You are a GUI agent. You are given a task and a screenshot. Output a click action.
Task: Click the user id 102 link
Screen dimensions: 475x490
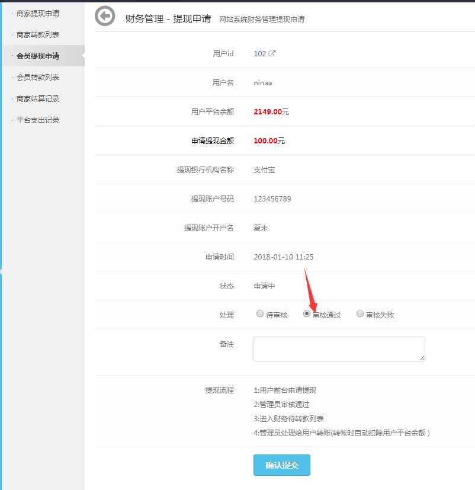click(x=259, y=53)
